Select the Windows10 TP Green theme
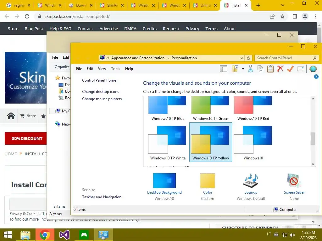Viewport: 322px width, 241px height. pos(210,109)
